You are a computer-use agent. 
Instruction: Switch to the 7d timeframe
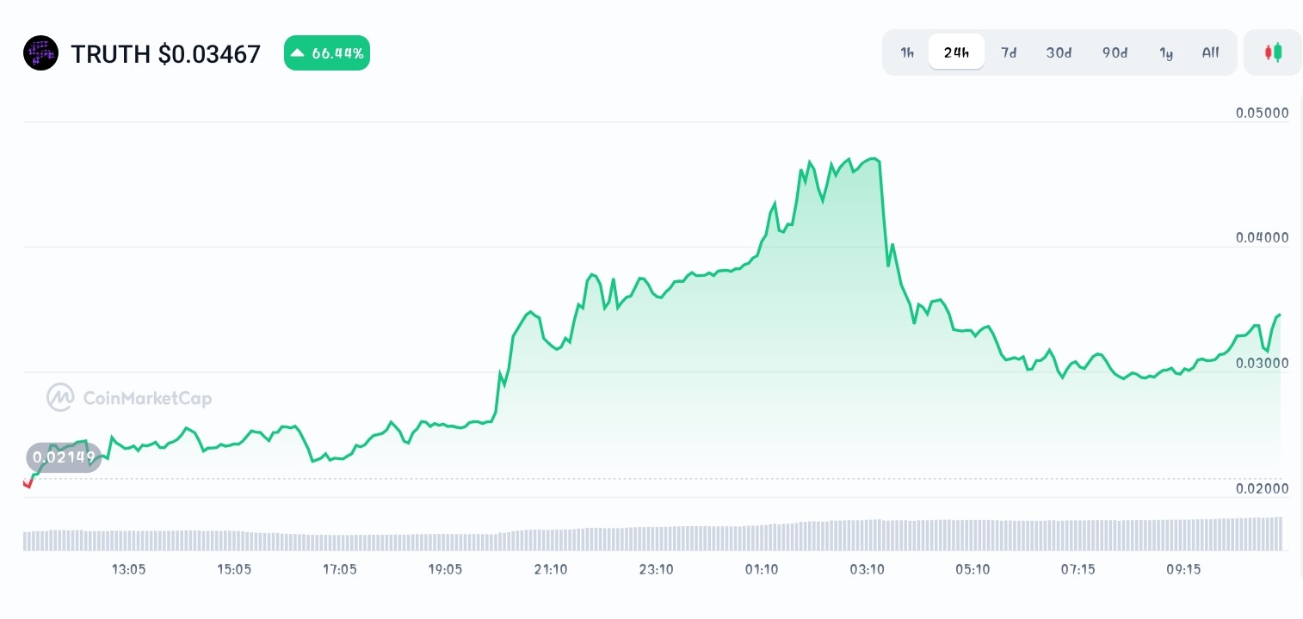coord(1009,52)
